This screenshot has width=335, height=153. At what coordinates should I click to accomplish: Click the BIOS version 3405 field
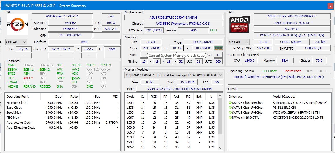pos(193,30)
